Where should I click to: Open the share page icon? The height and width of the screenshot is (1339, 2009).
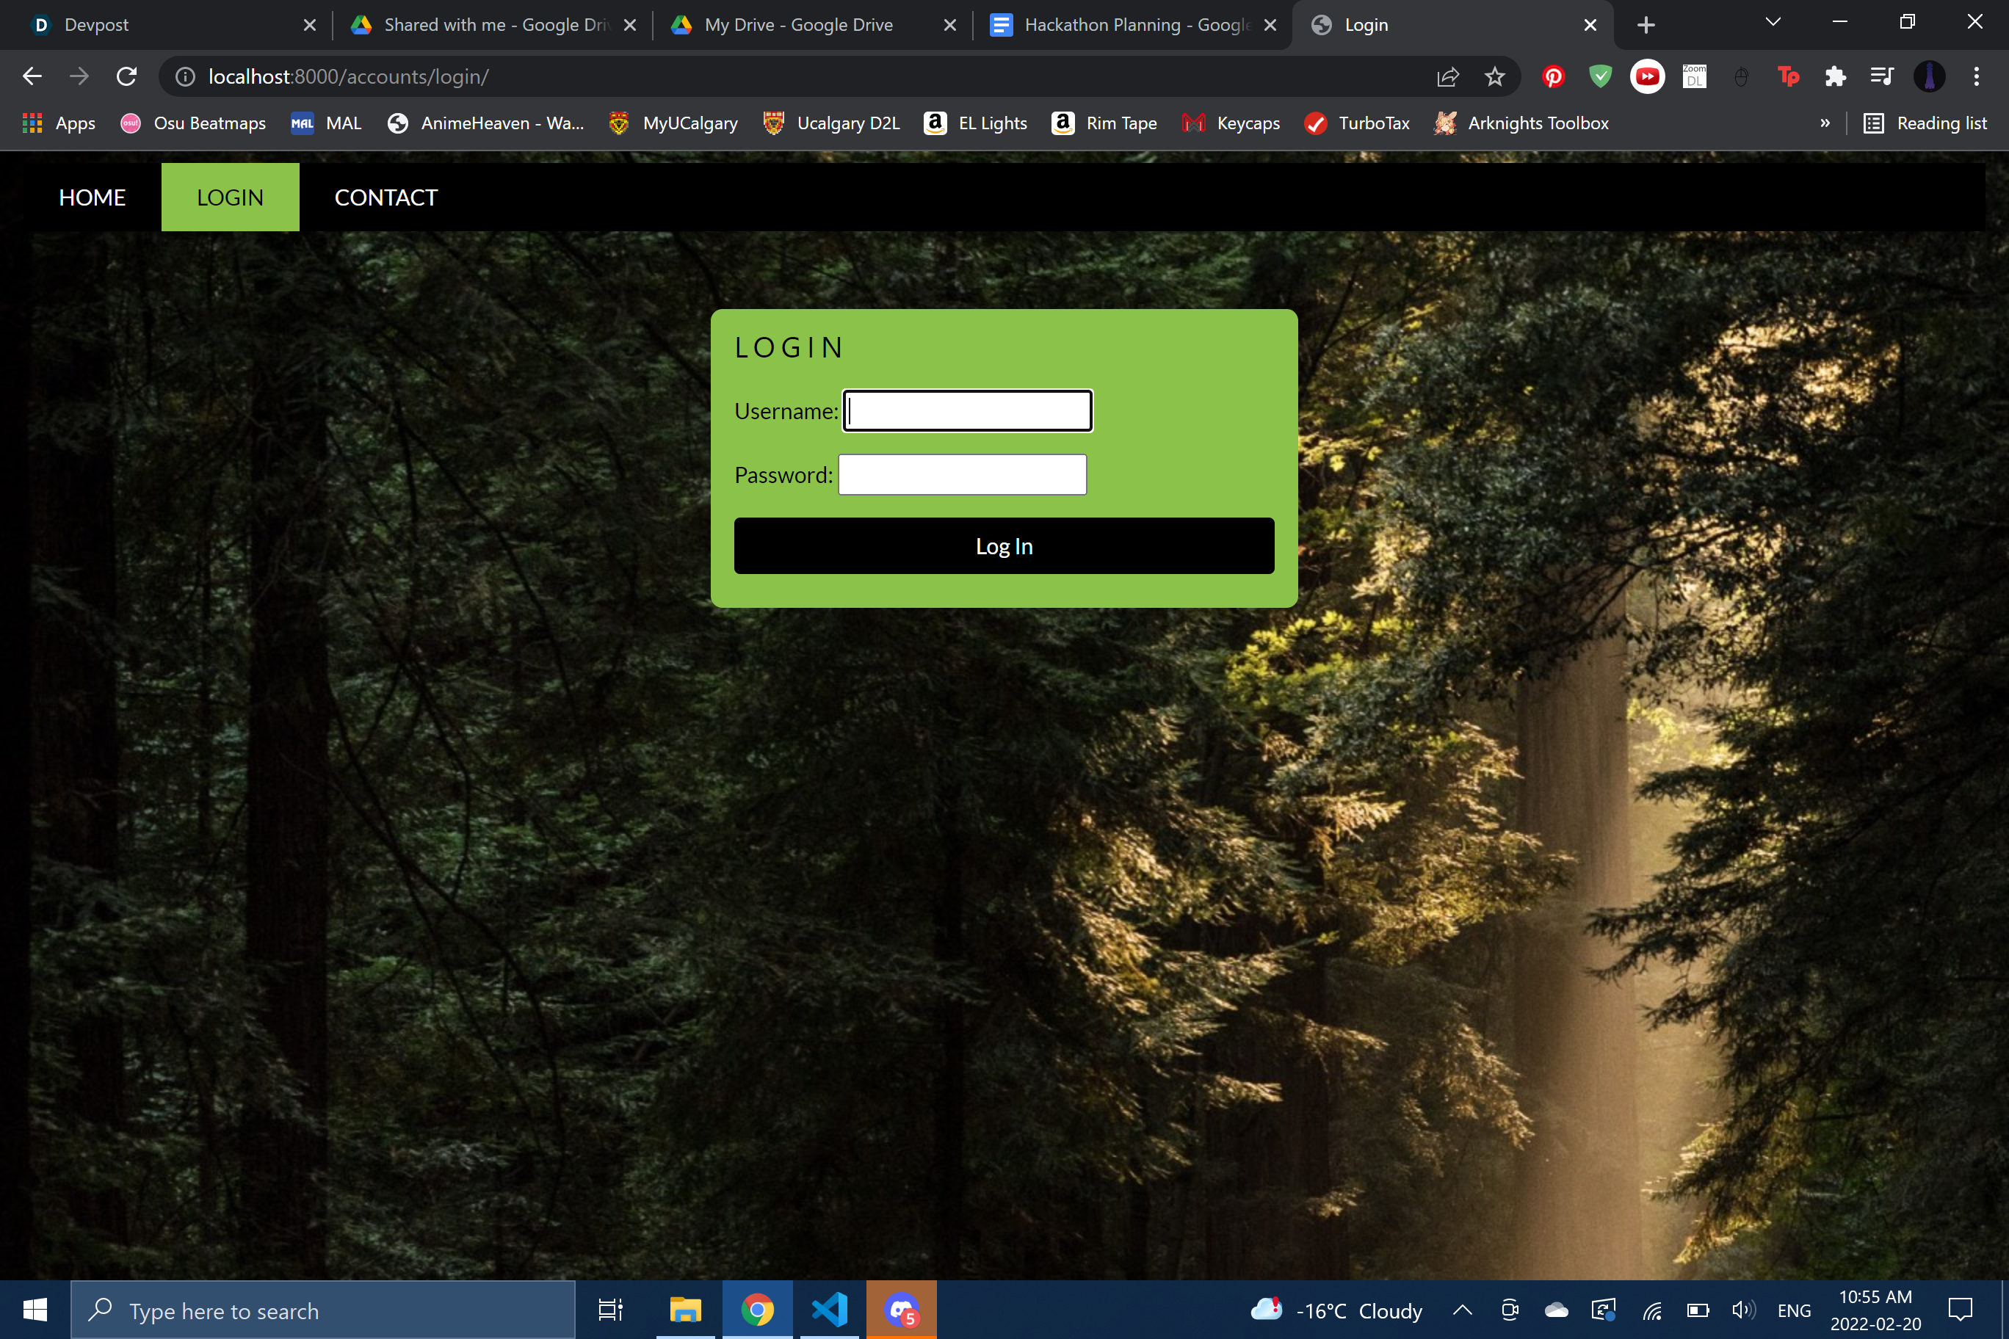pyautogui.click(x=1448, y=77)
